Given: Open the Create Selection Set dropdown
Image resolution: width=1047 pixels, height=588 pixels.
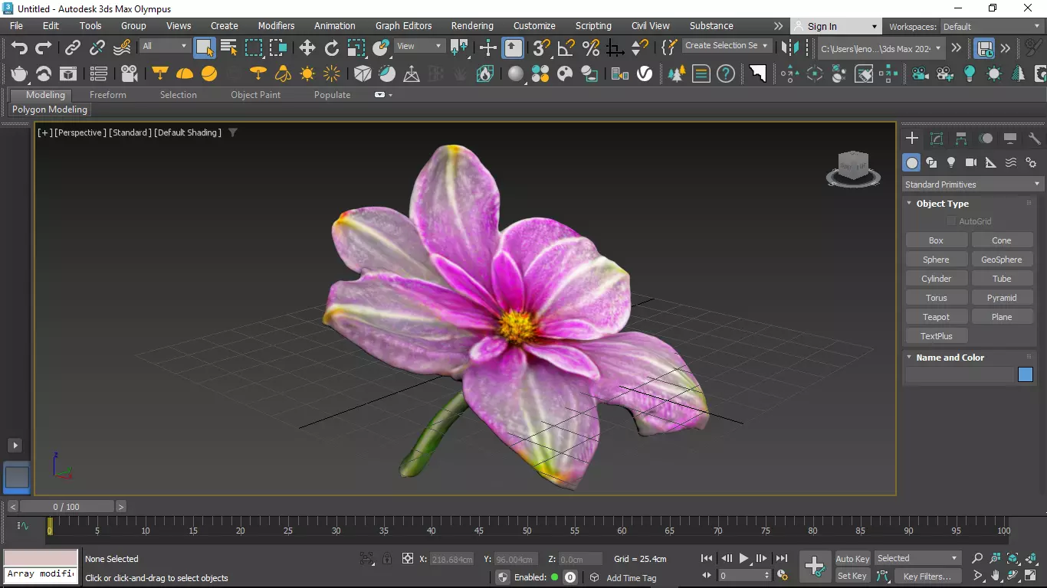Looking at the screenshot, I should click(727, 46).
